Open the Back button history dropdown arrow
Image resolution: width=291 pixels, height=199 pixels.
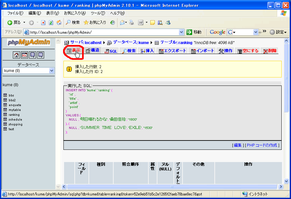24,23
